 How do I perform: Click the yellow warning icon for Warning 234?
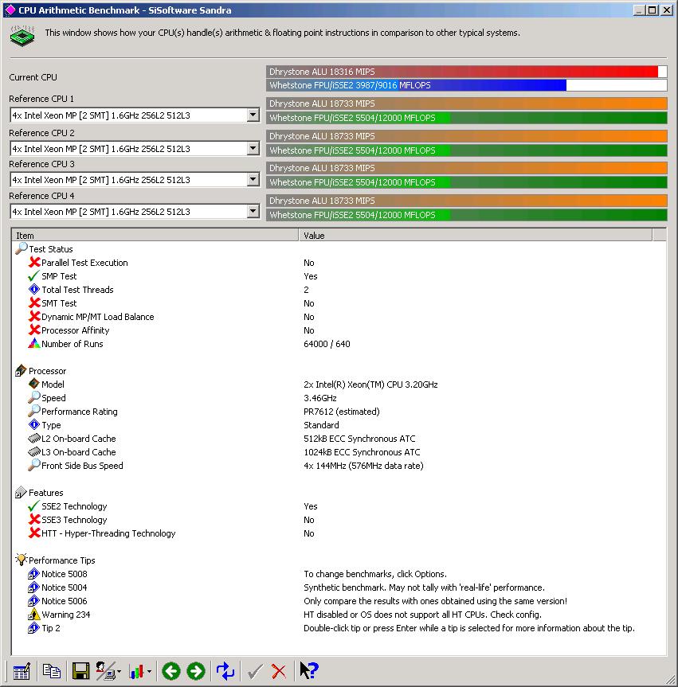coord(33,615)
